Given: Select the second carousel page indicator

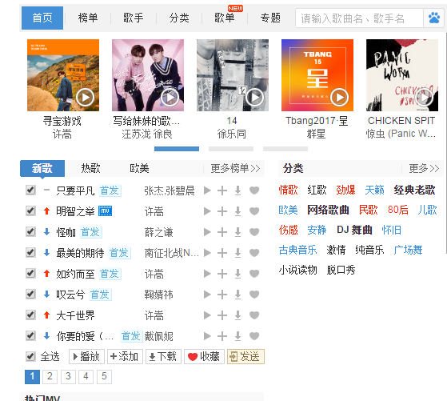Looking at the screenshot, I should 231,149.
